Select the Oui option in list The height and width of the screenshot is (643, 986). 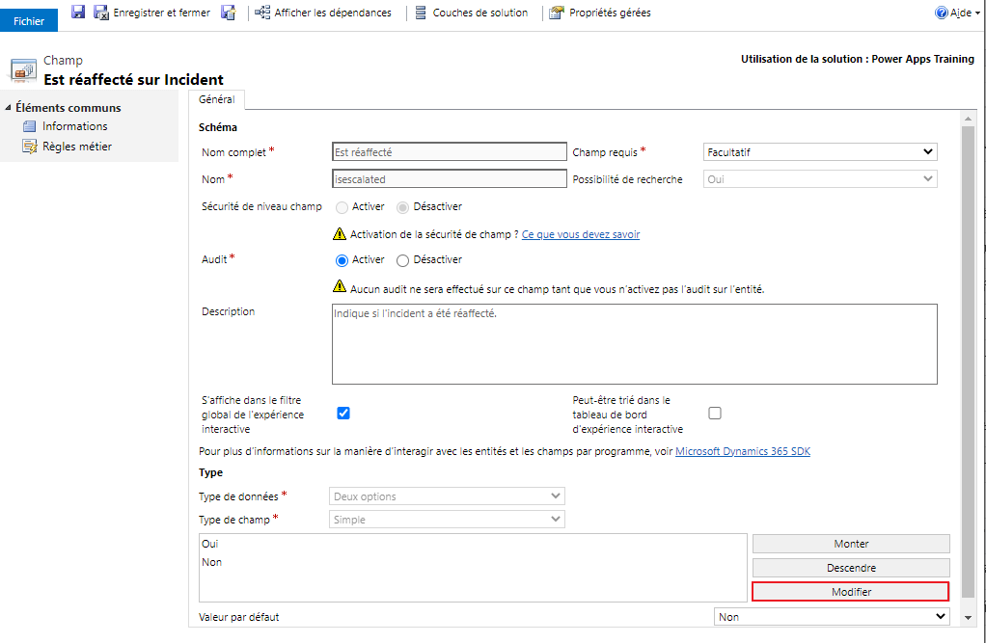click(x=210, y=544)
